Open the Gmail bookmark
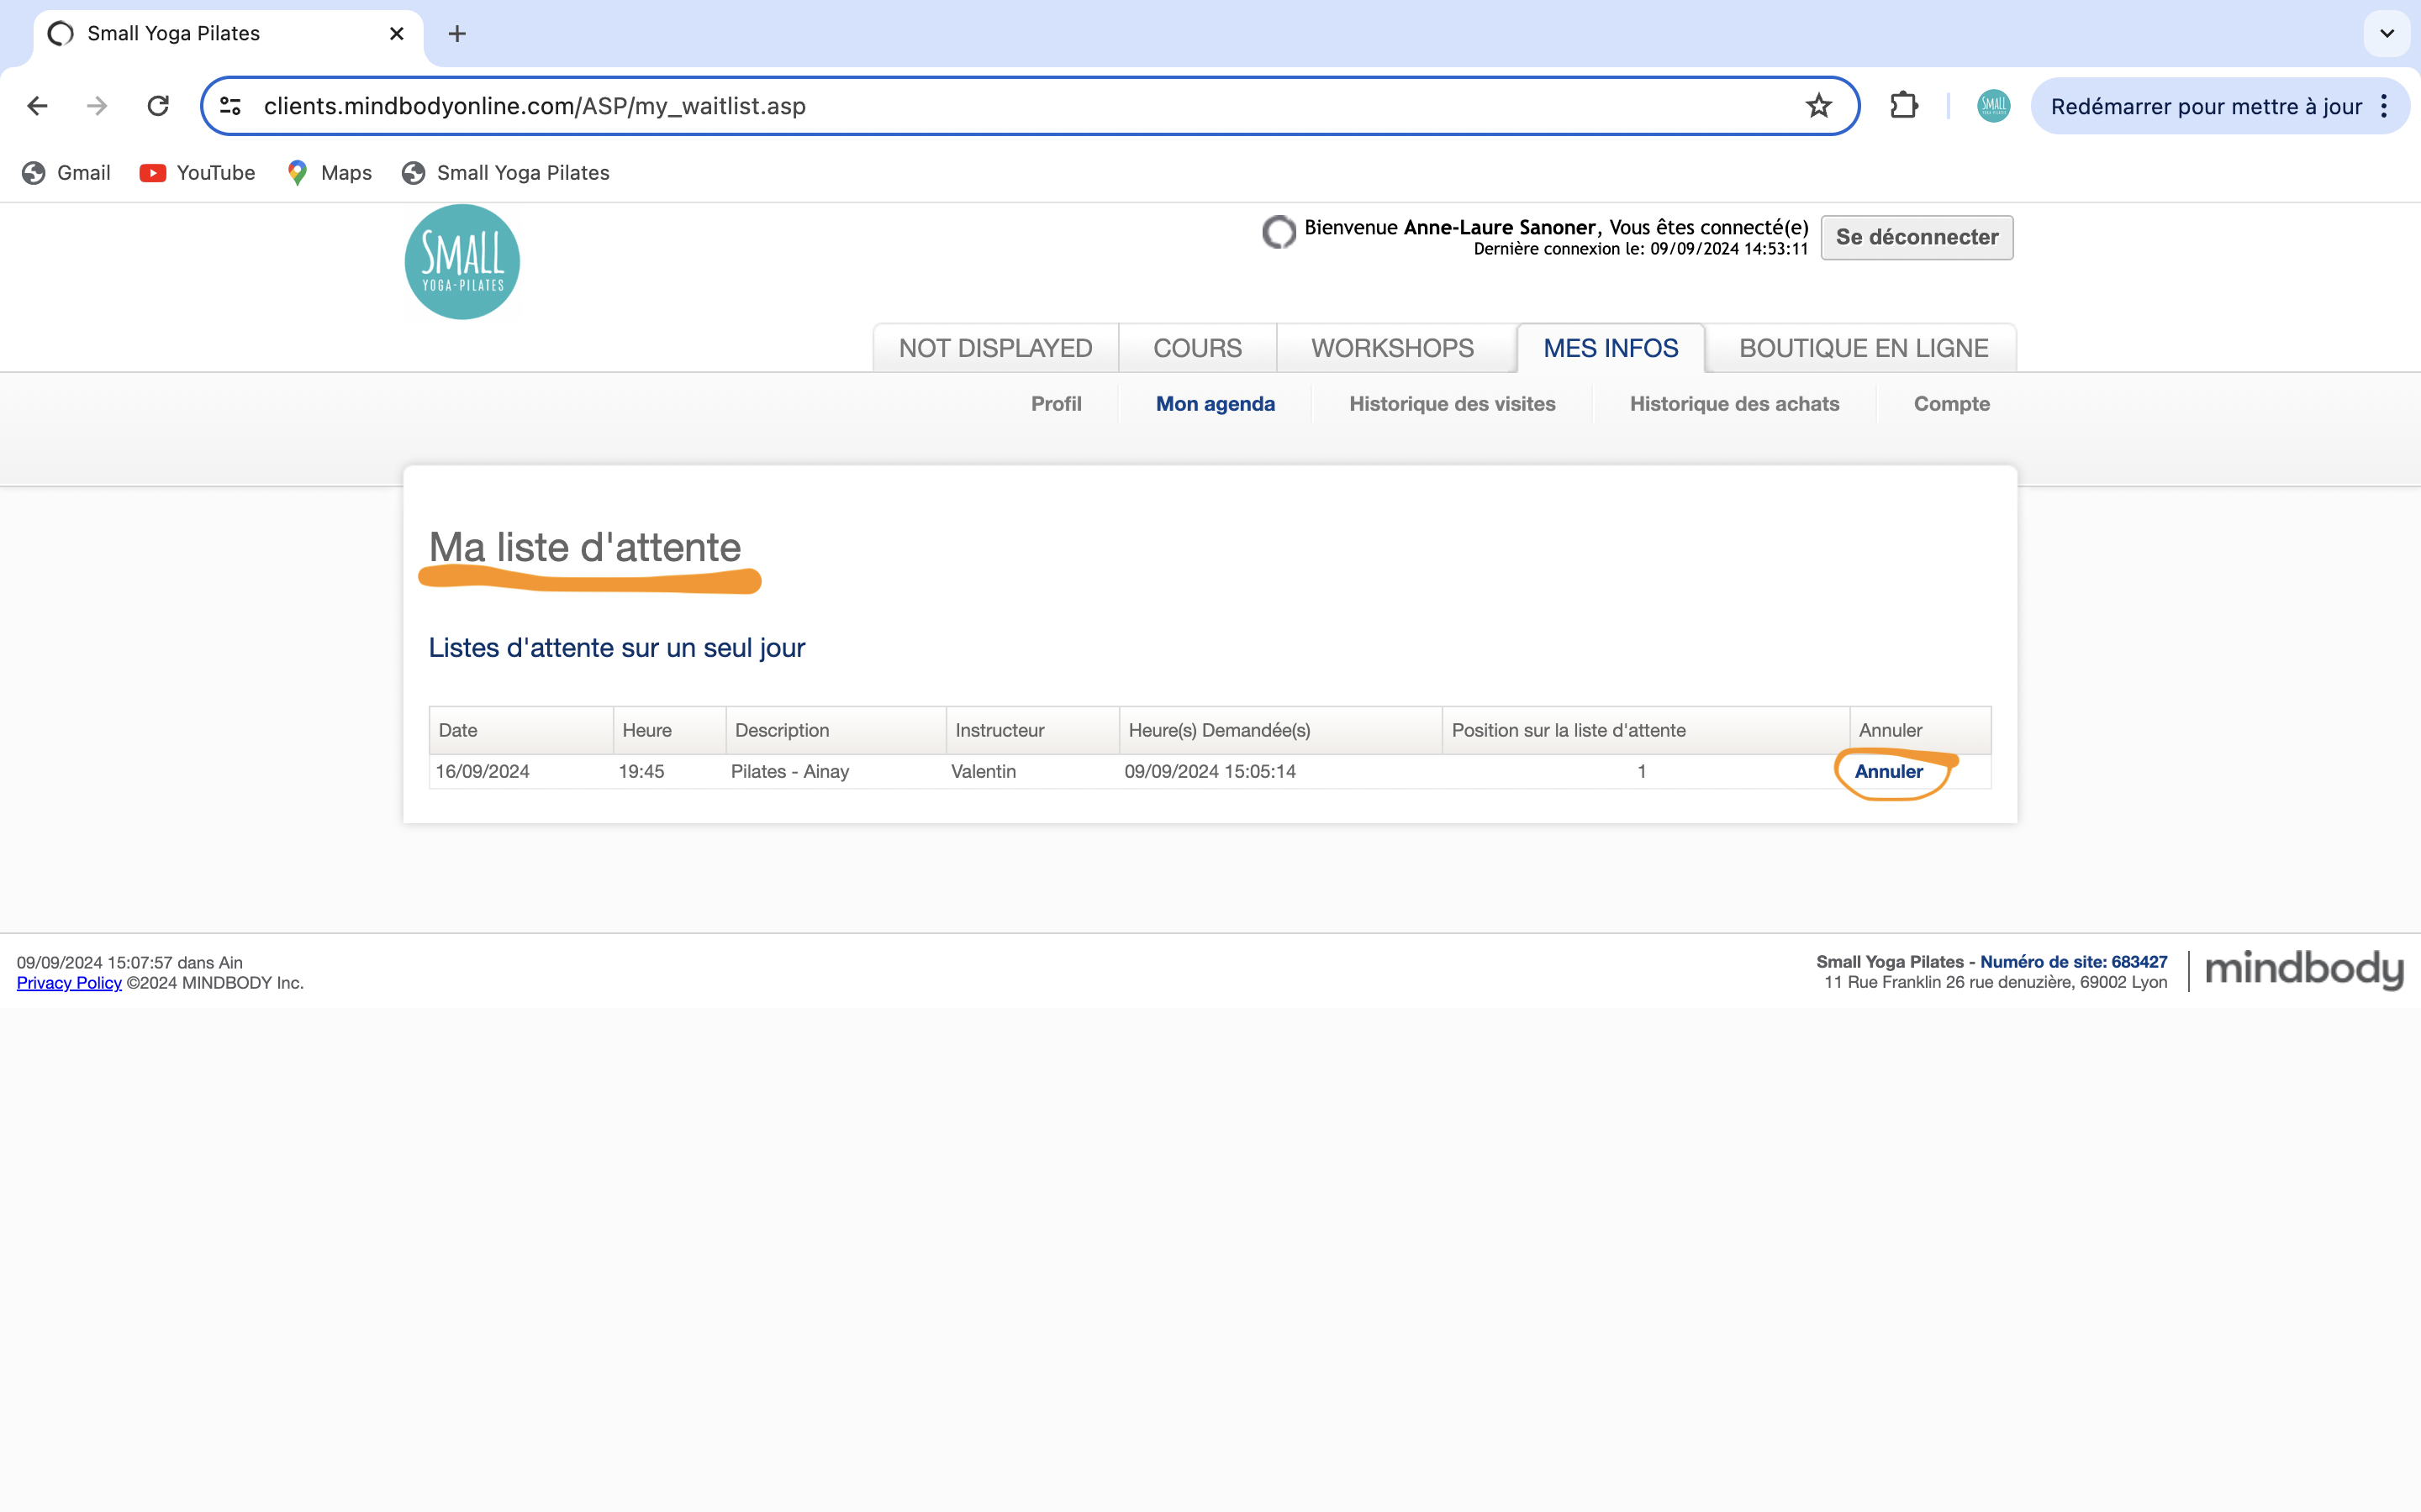Viewport: 2421px width, 1512px height. pos(66,173)
